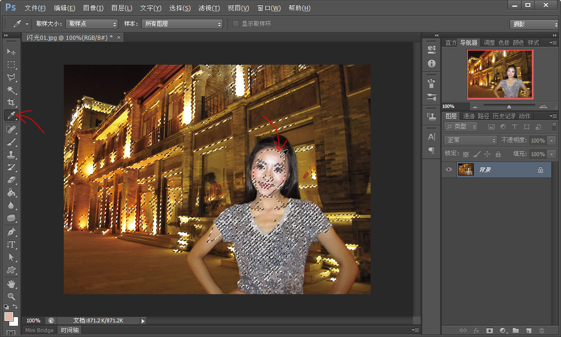Activate the Pen tool

(11, 231)
